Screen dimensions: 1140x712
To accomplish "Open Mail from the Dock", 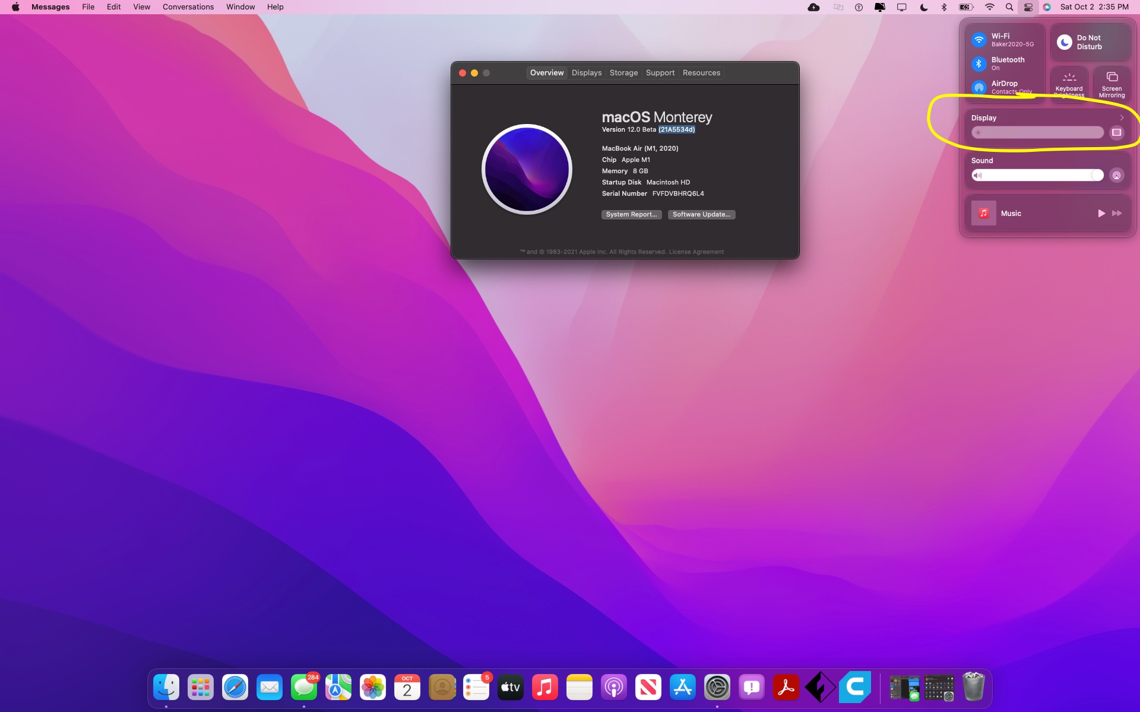I will click(x=270, y=687).
